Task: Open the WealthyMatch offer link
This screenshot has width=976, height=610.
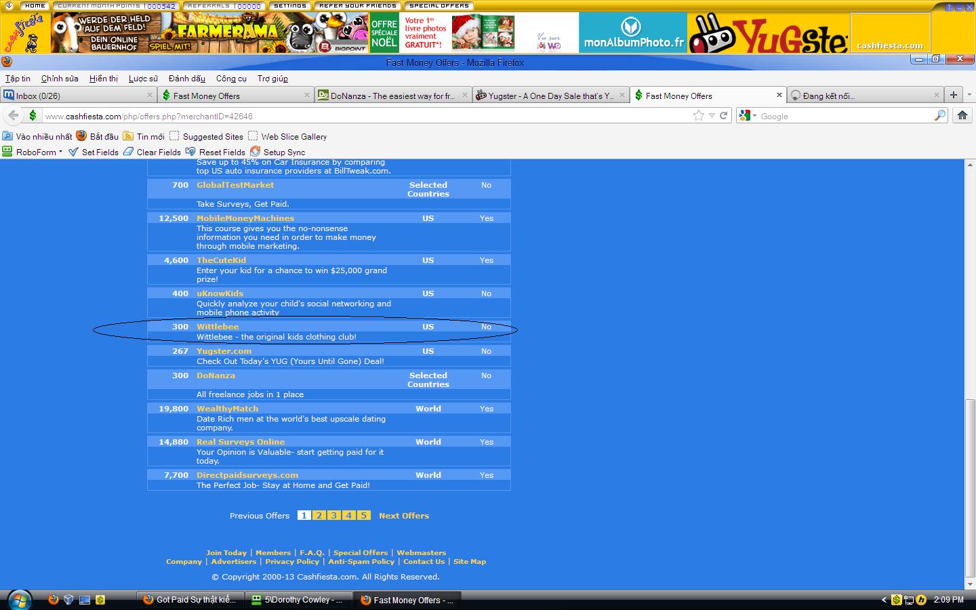Action: 227,409
